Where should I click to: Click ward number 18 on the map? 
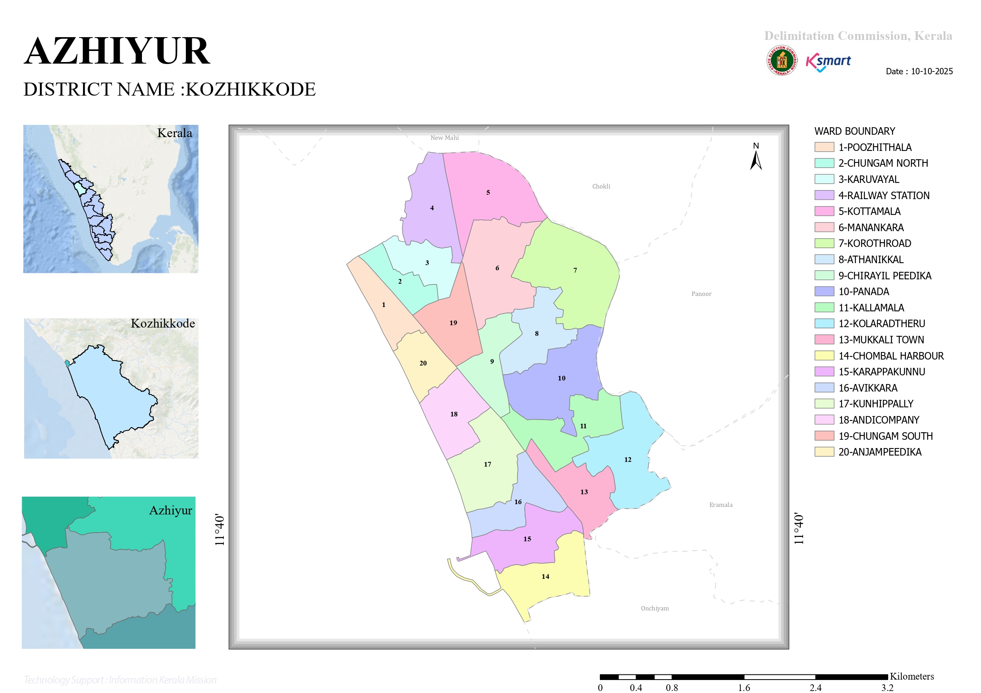pos(454,414)
